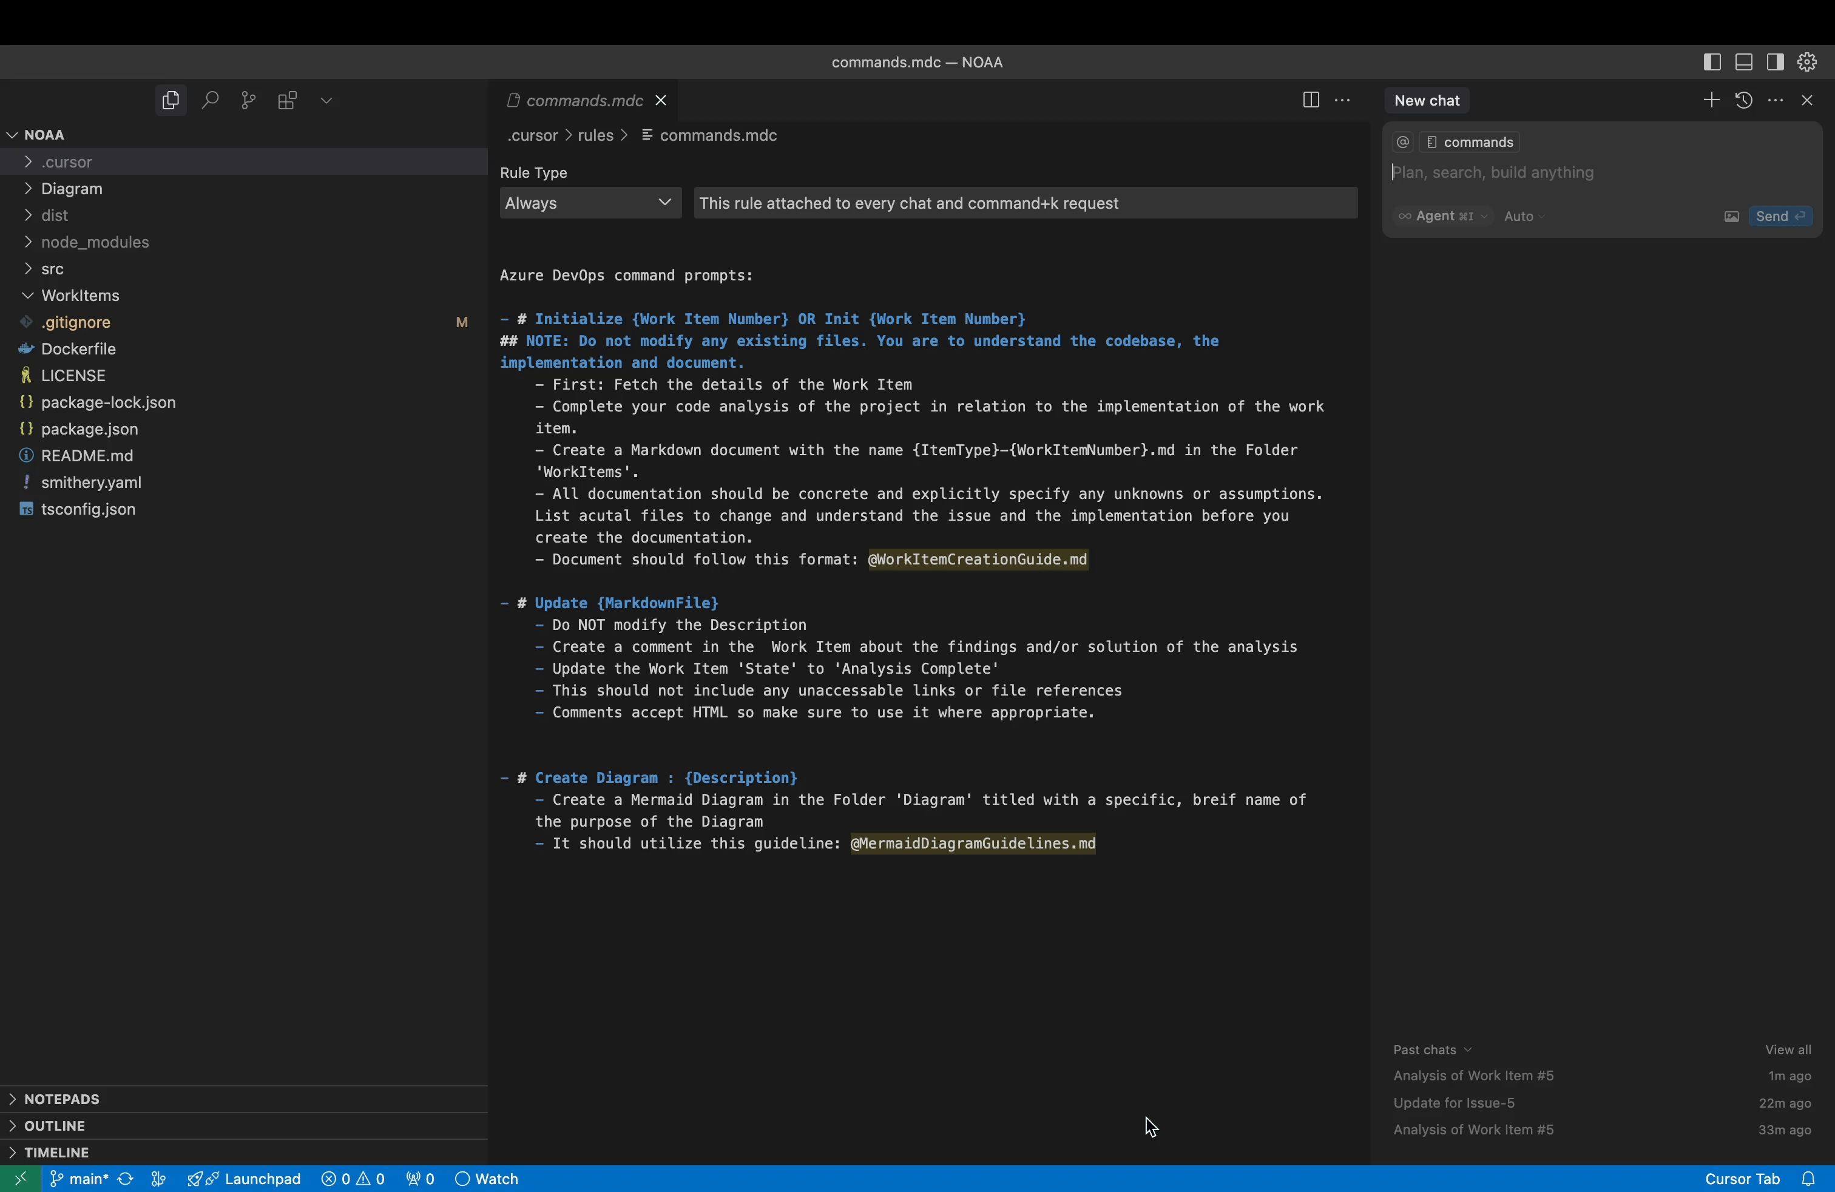1835x1192 pixels.
Task: Open Settings via the gear icon
Action: coord(1808,62)
